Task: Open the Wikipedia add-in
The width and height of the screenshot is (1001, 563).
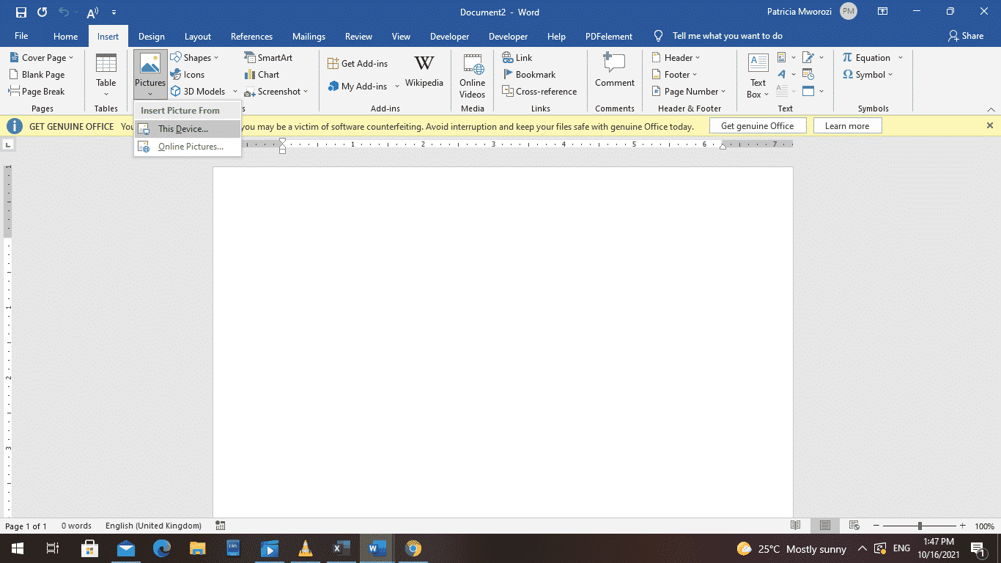Action: pyautogui.click(x=424, y=74)
